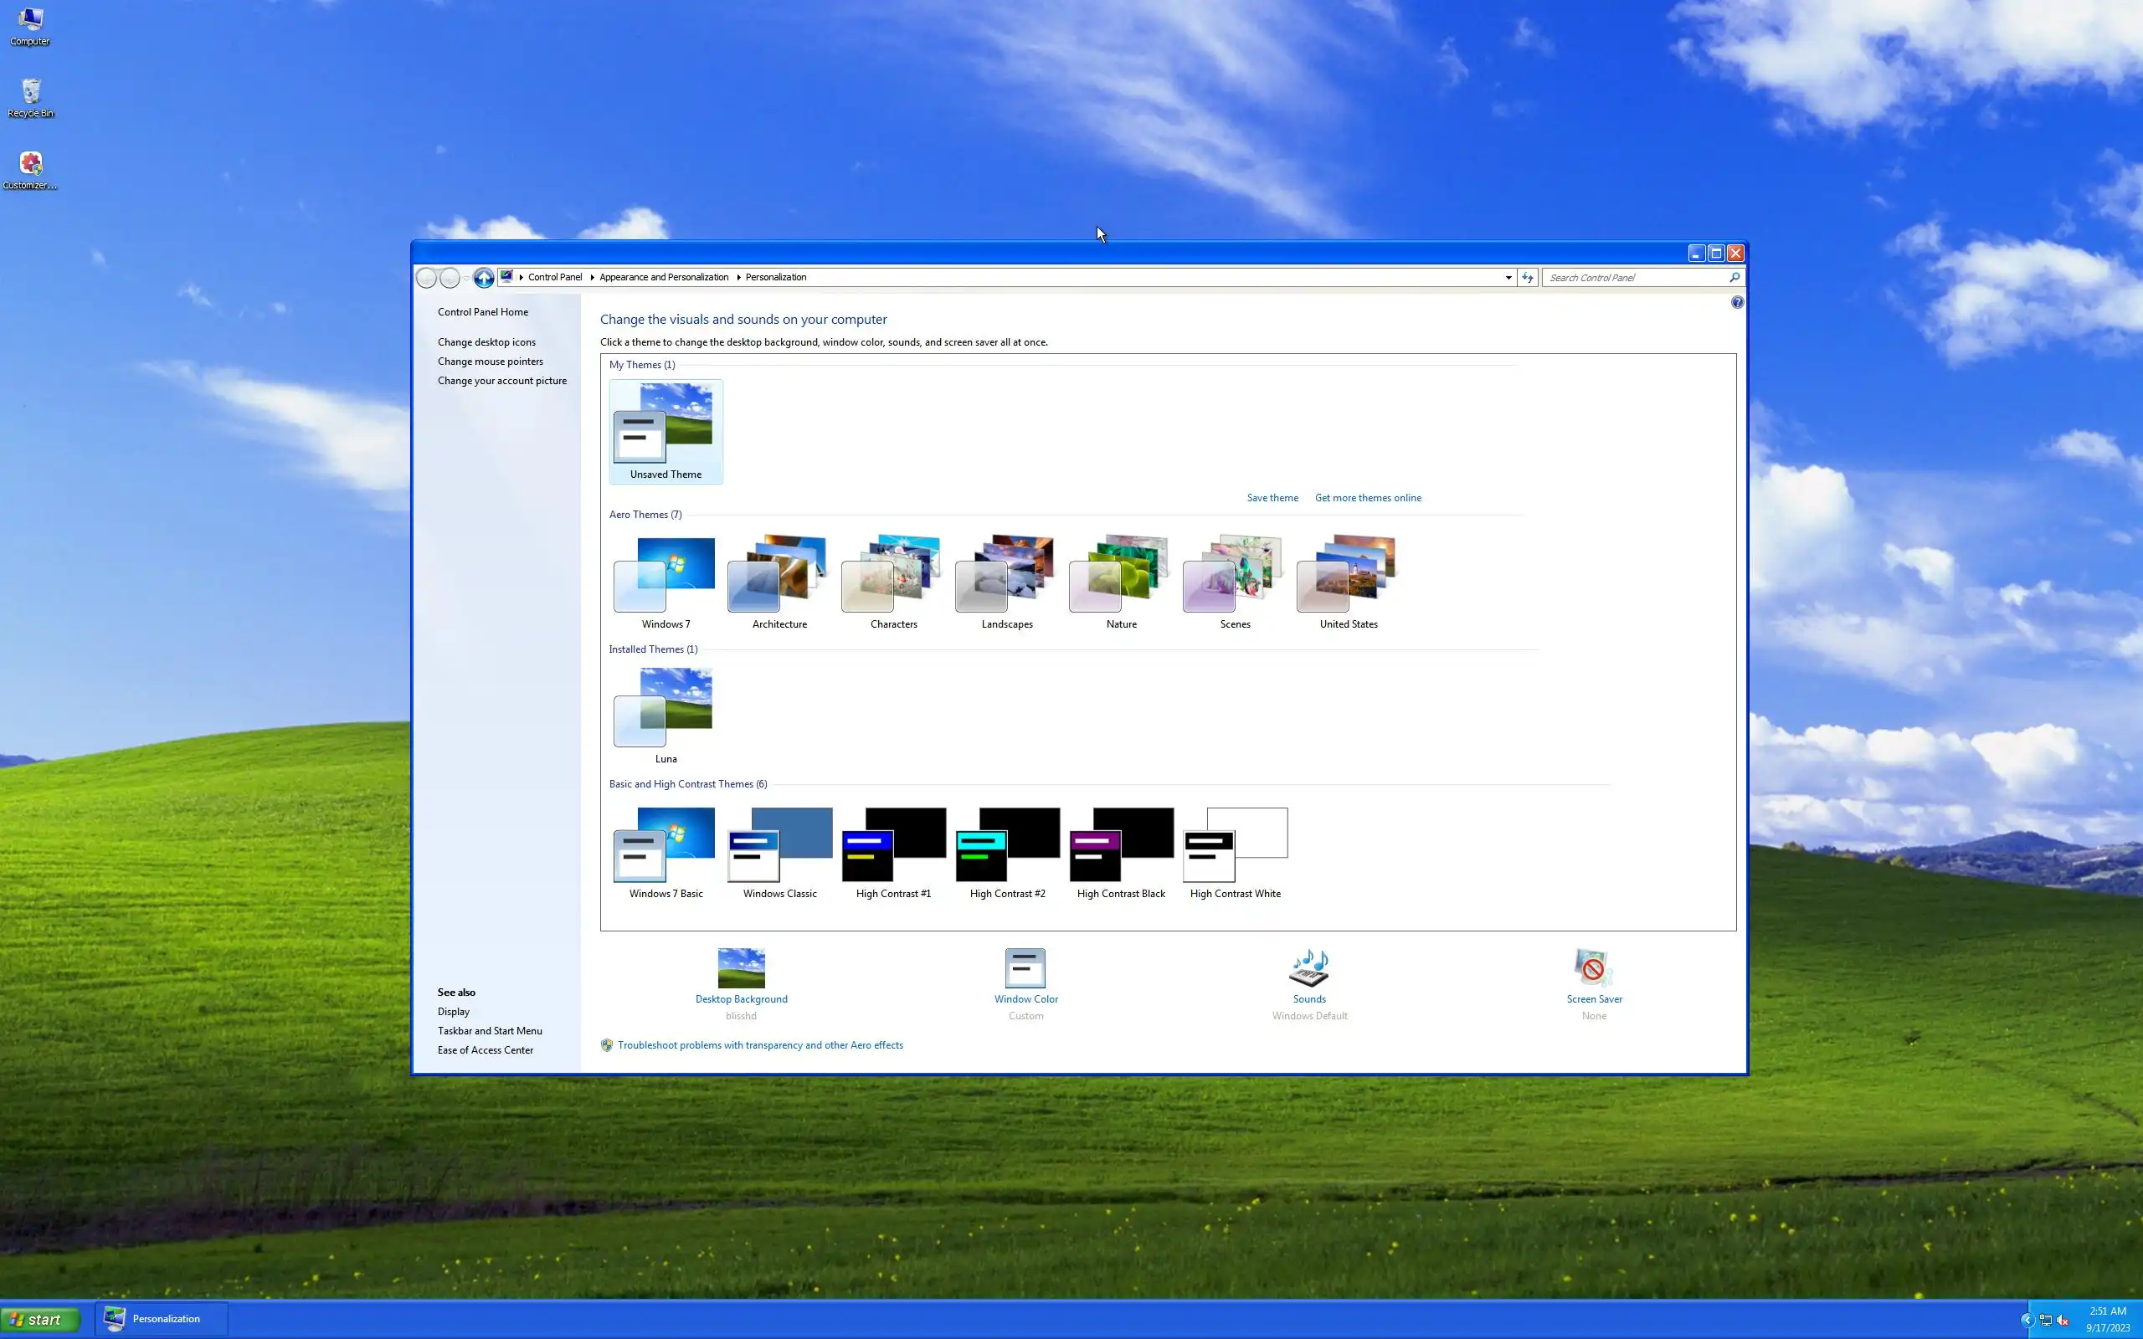Click Get more themes online link
This screenshot has width=2143, height=1339.
(x=1367, y=498)
